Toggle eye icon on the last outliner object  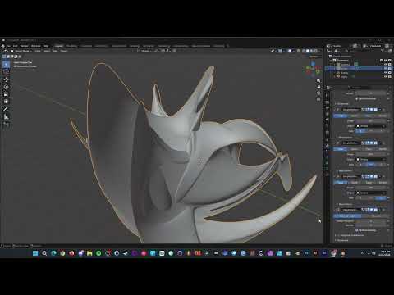pyautogui.click(x=385, y=77)
